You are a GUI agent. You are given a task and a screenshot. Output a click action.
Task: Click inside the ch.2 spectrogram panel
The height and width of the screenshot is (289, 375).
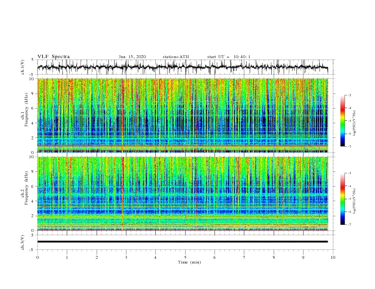click(x=182, y=194)
